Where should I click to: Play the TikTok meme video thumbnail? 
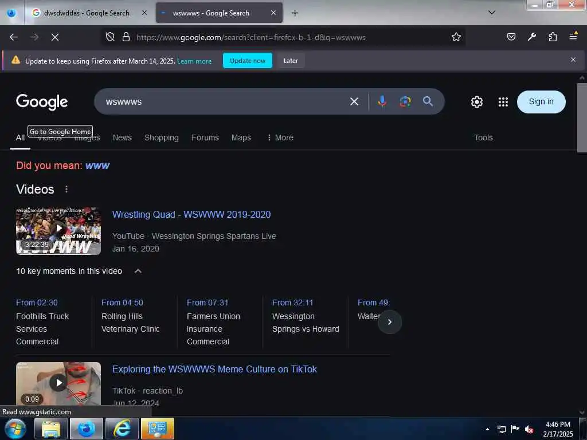click(x=58, y=383)
